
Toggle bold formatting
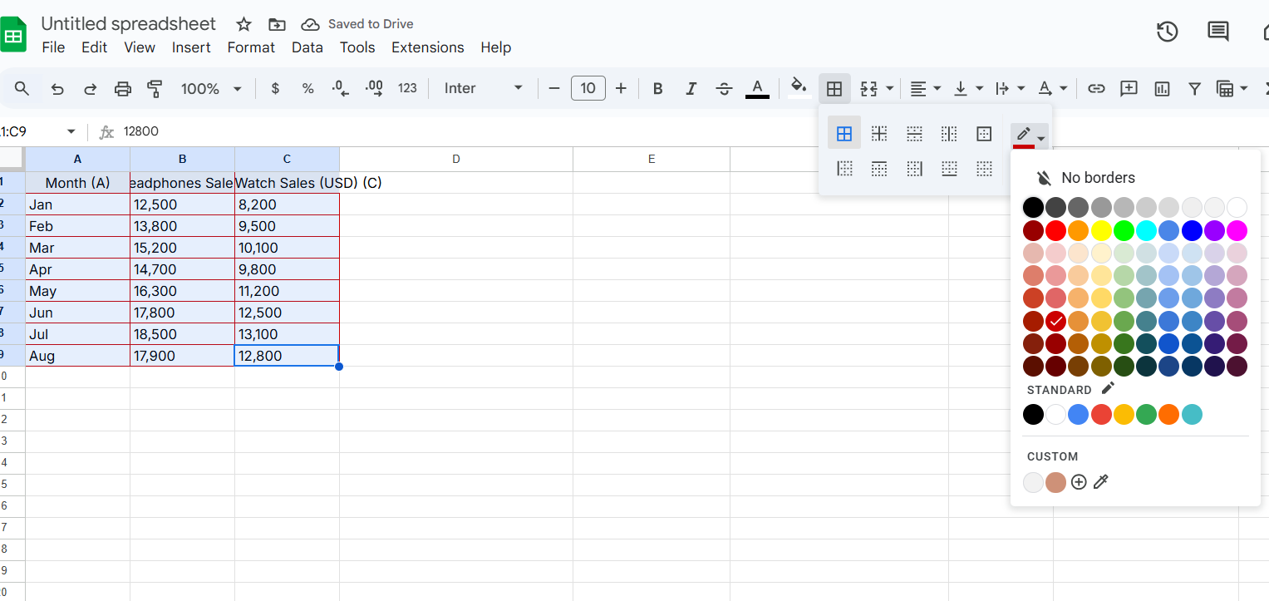pyautogui.click(x=657, y=88)
